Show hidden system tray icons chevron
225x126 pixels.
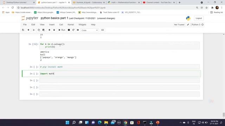point(180,122)
